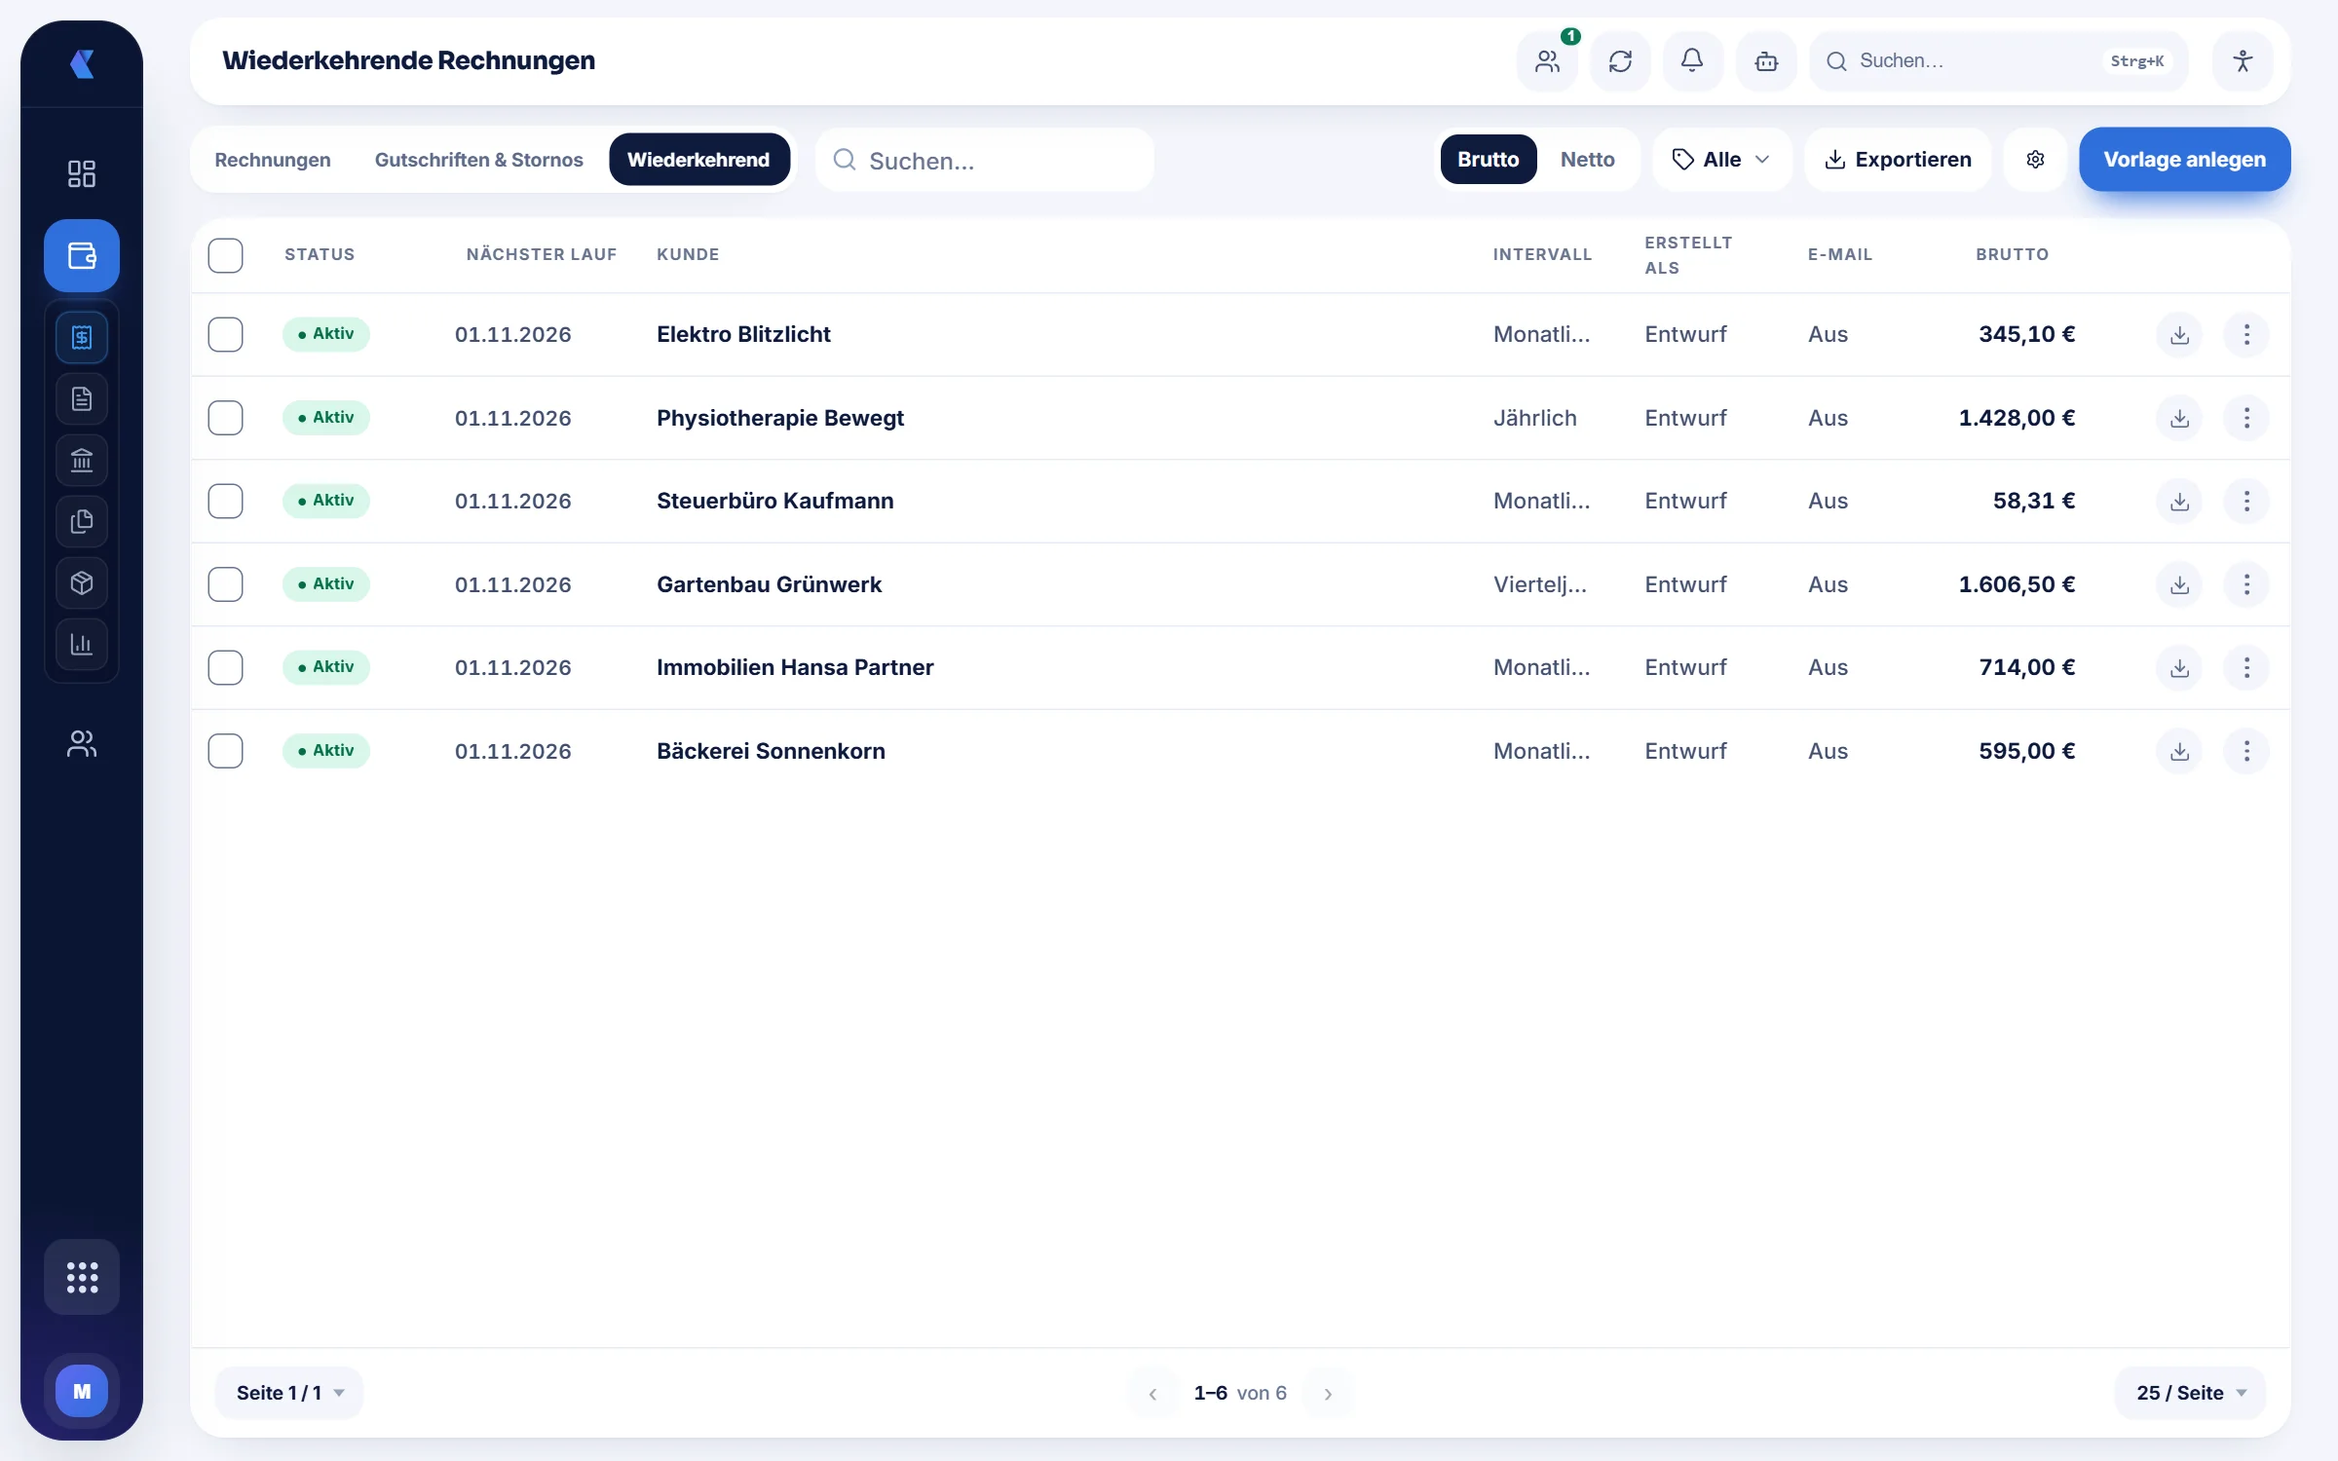Click the refresh sync icon in header
The image size is (2338, 1461).
[x=1620, y=61]
